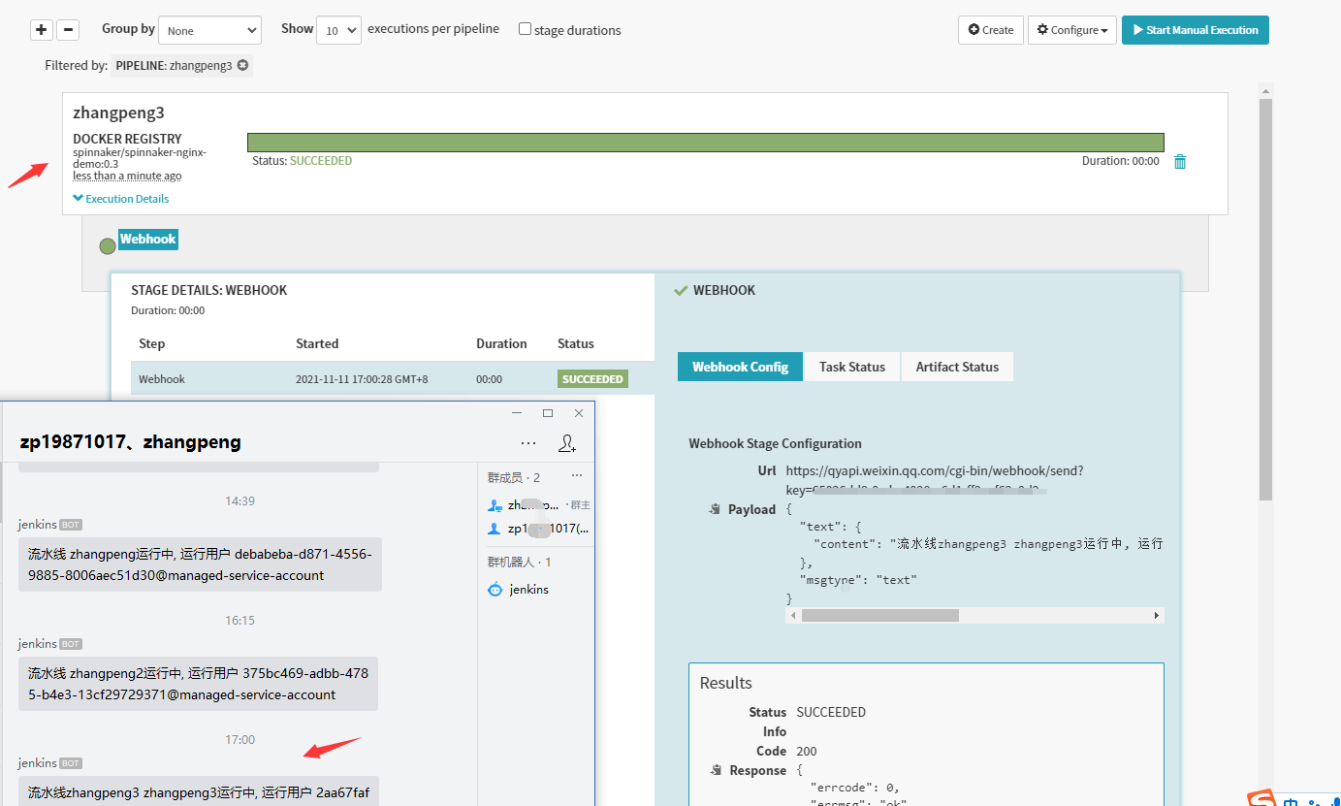
Task: Click the checkmark icon beside the WEBHOOK heading
Action: coord(681,290)
